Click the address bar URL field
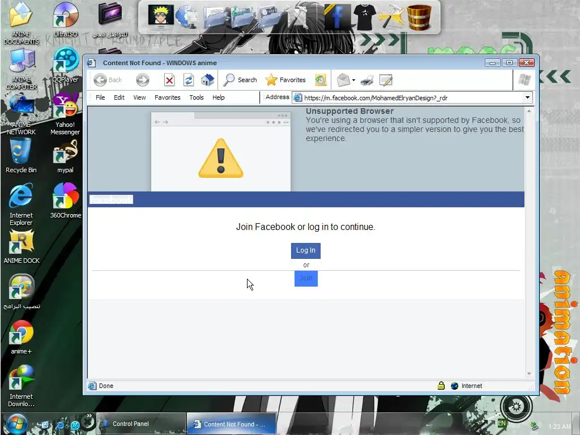This screenshot has width=580, height=435. tap(407, 97)
